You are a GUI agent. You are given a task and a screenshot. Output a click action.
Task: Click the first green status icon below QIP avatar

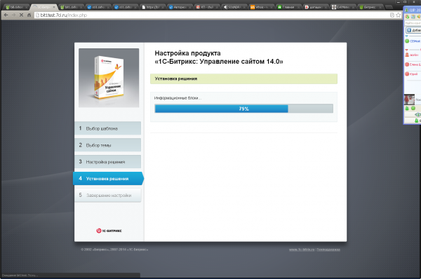pyautogui.click(x=407, y=109)
